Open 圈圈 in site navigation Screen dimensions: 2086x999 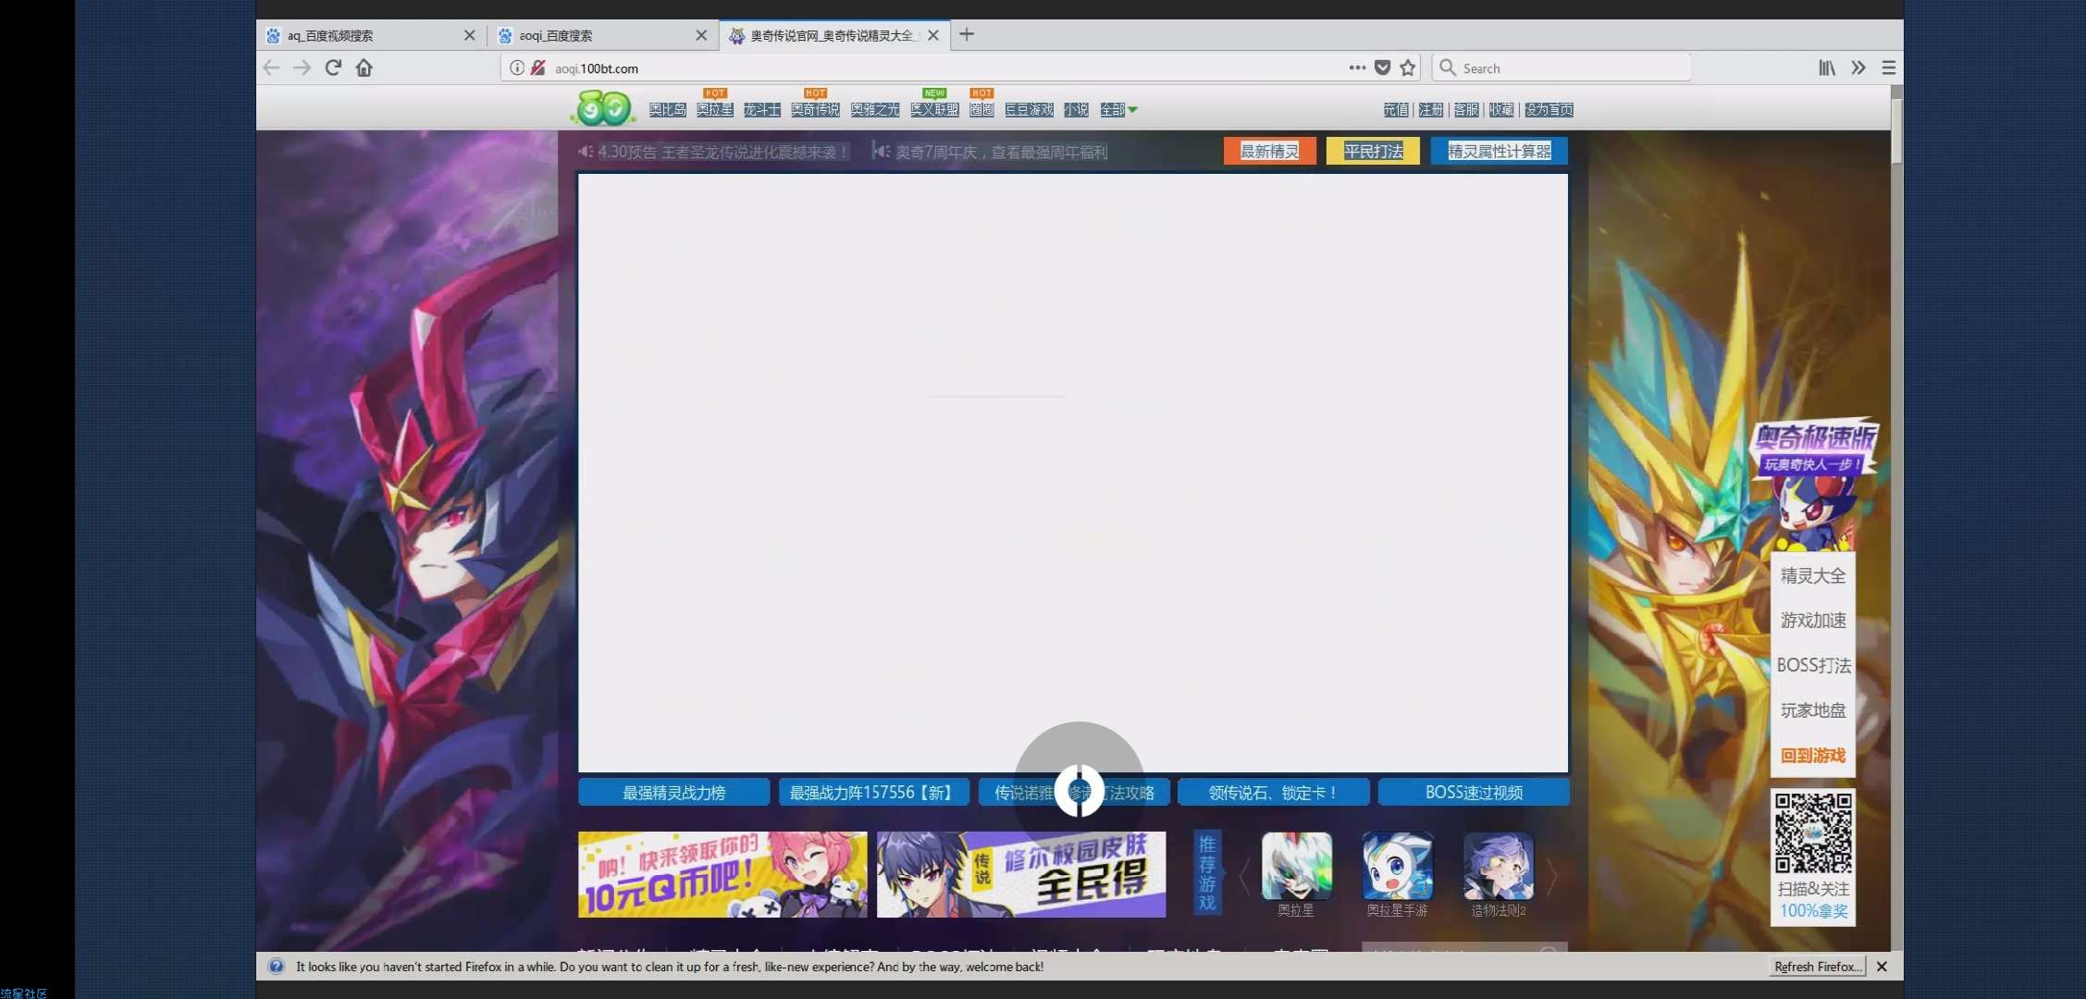981,110
